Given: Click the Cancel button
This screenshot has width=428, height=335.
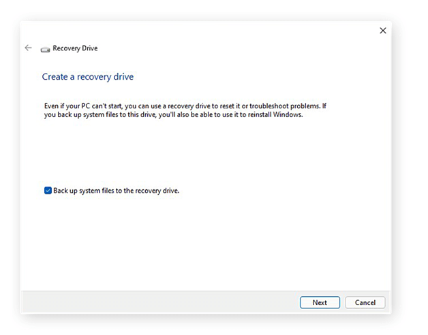Looking at the screenshot, I should pyautogui.click(x=365, y=302).
